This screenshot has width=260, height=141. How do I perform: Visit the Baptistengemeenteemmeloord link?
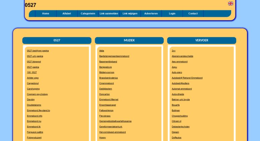(x=114, y=56)
